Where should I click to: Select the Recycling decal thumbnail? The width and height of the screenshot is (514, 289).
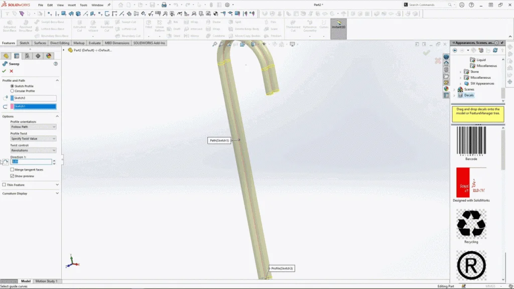click(x=471, y=223)
